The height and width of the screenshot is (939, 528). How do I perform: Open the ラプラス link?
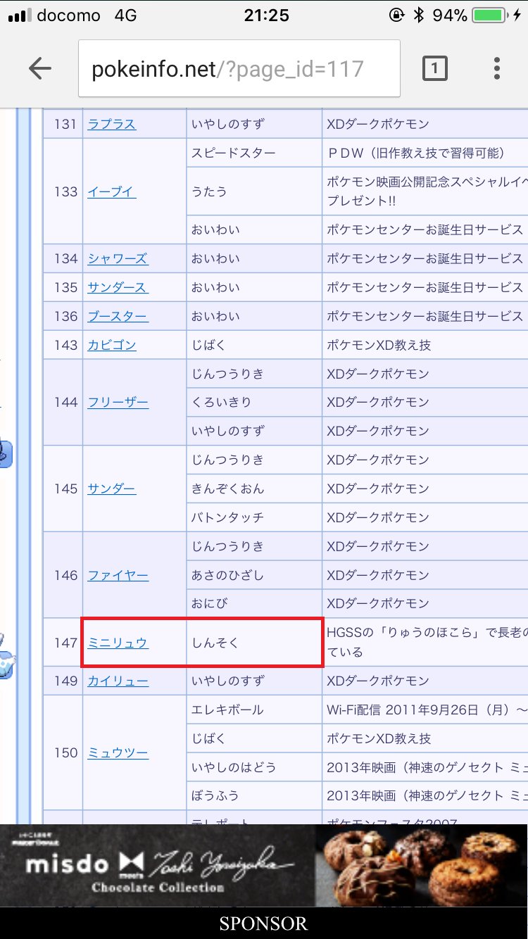[111, 124]
